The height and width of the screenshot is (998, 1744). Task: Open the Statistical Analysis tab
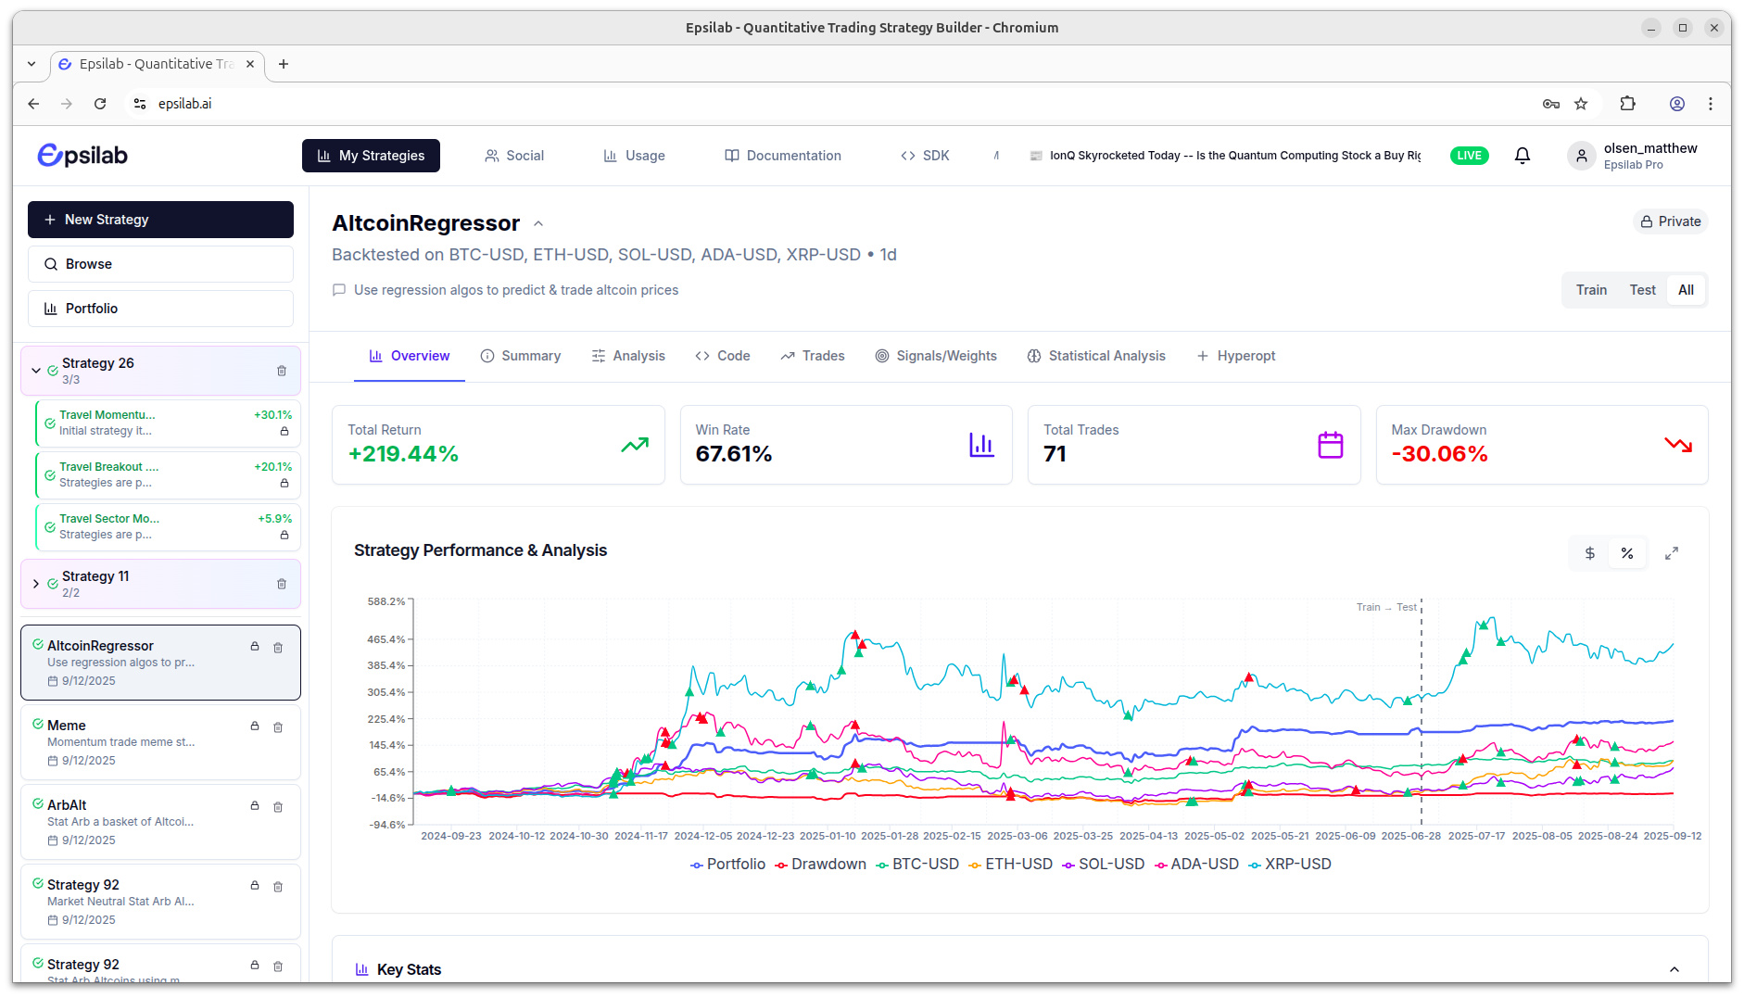[1096, 356]
